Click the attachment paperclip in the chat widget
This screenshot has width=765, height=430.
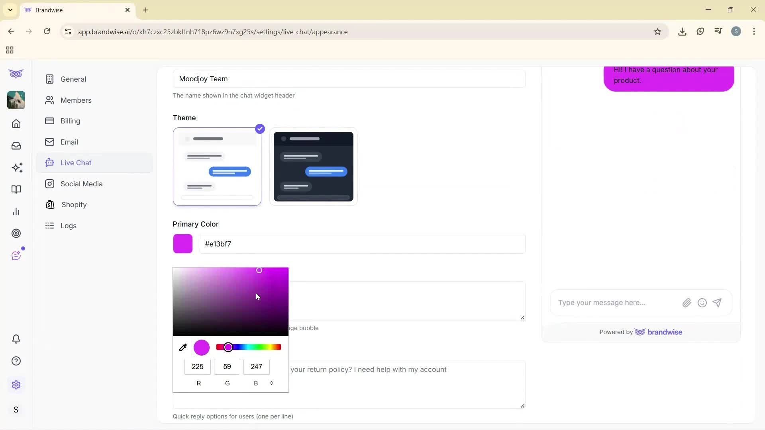(x=687, y=303)
